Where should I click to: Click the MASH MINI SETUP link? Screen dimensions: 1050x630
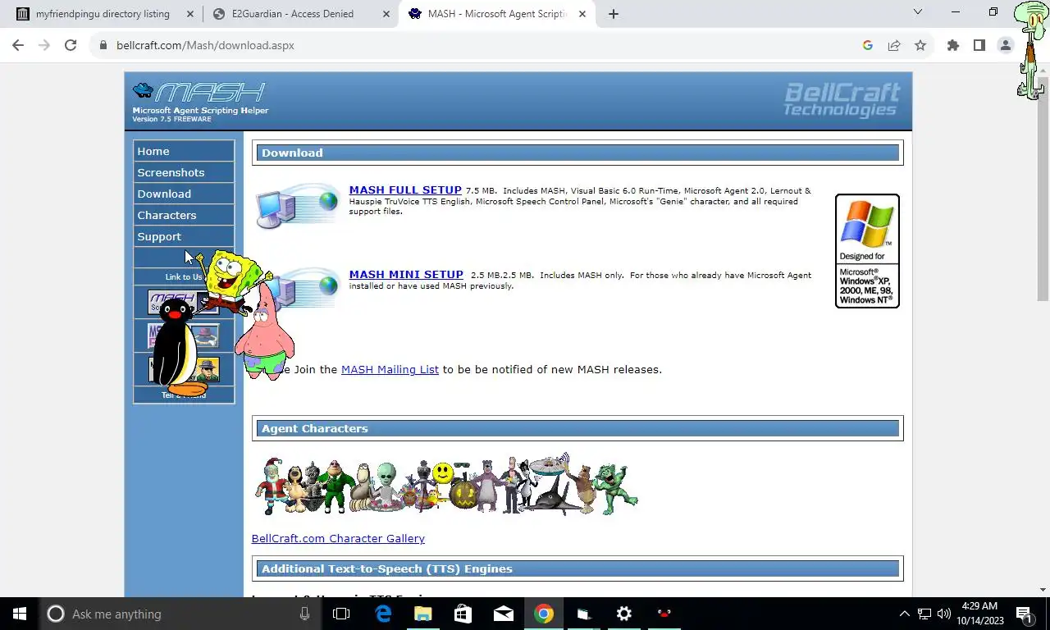406,275
